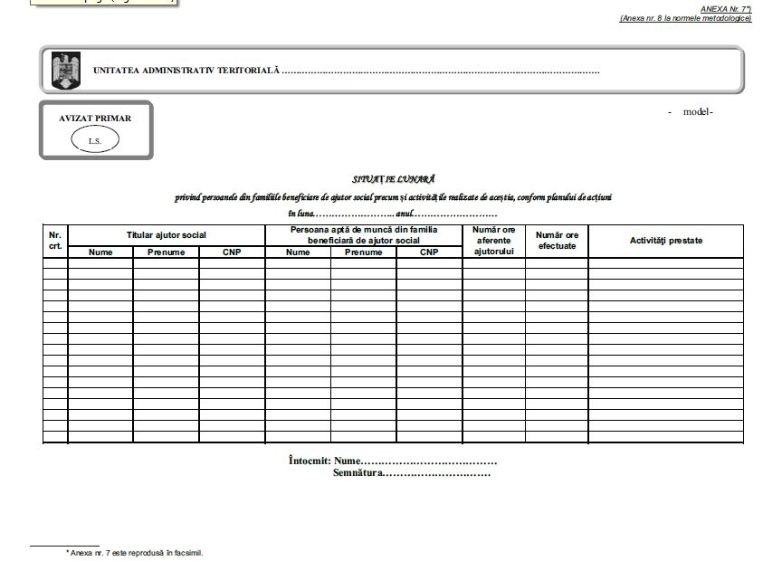The width and height of the screenshot is (763, 561).
Task: Click 'CNP' under Titular ajutor social
Action: [232, 252]
